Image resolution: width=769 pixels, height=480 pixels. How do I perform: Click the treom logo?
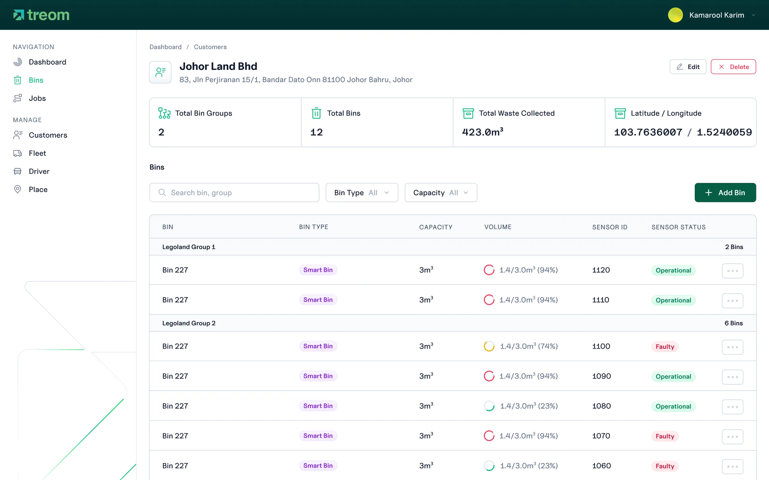click(x=41, y=15)
